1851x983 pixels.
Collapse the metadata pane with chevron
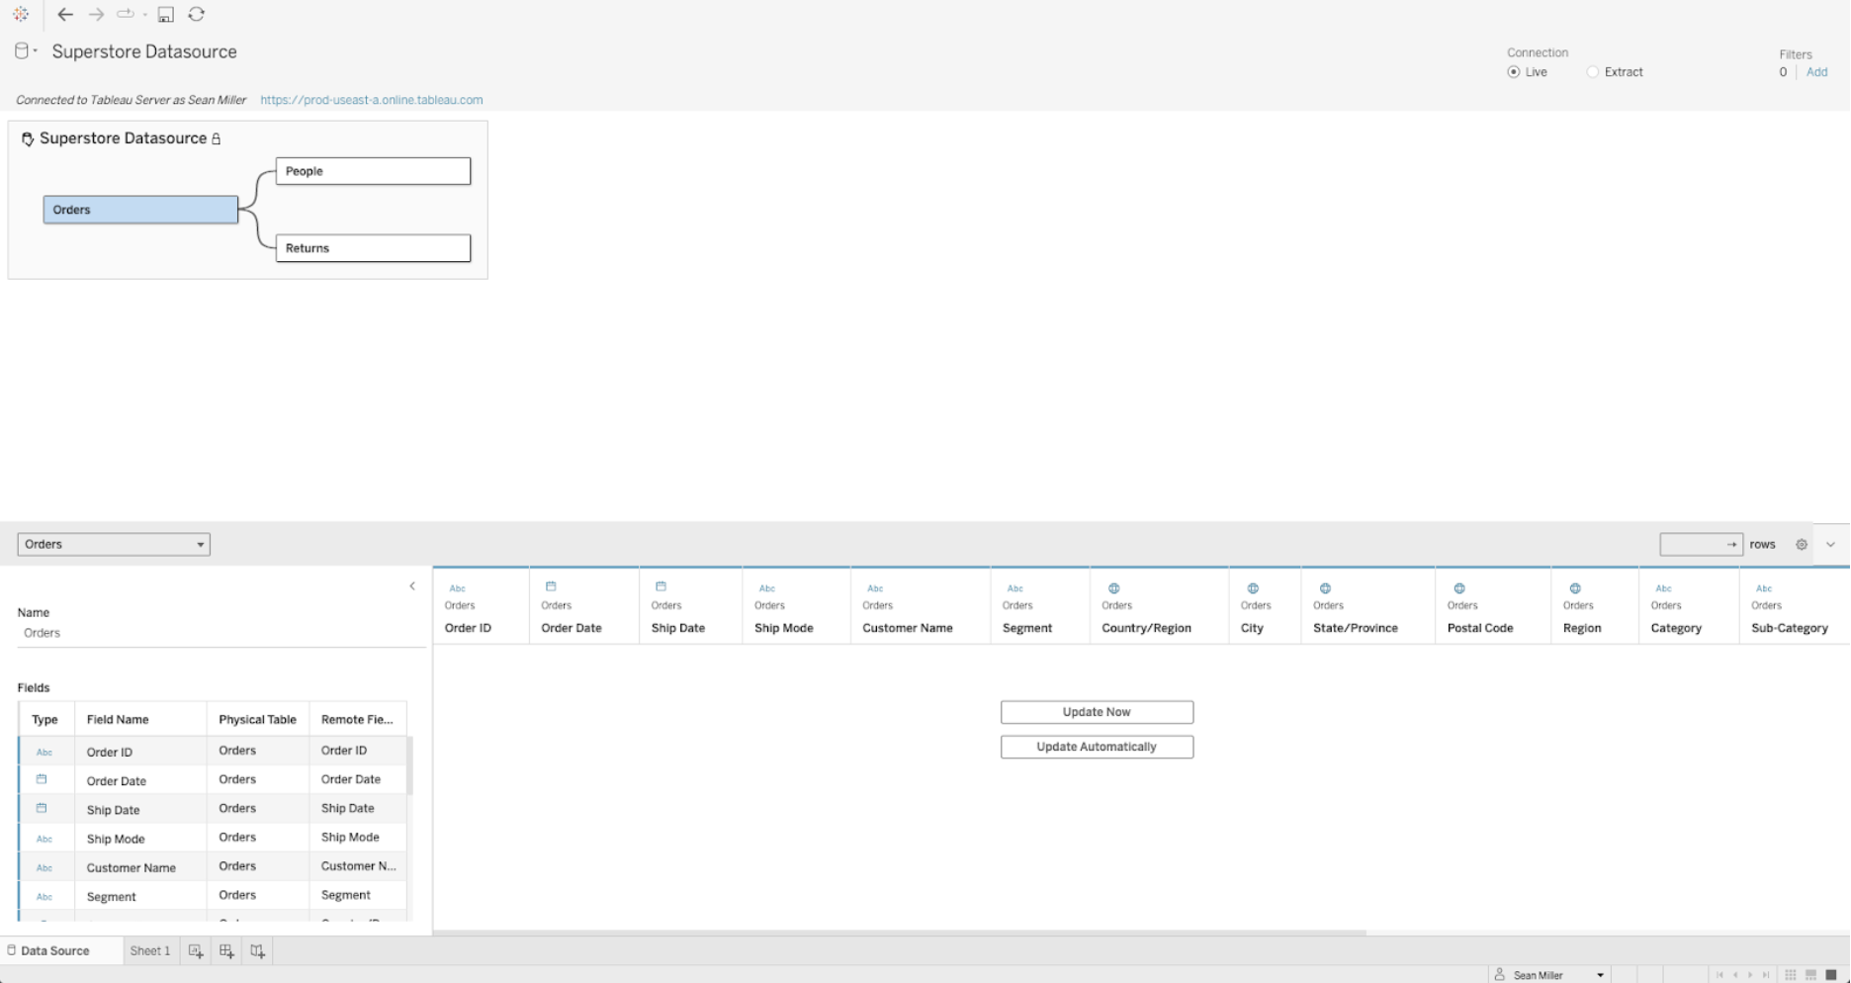click(x=412, y=586)
